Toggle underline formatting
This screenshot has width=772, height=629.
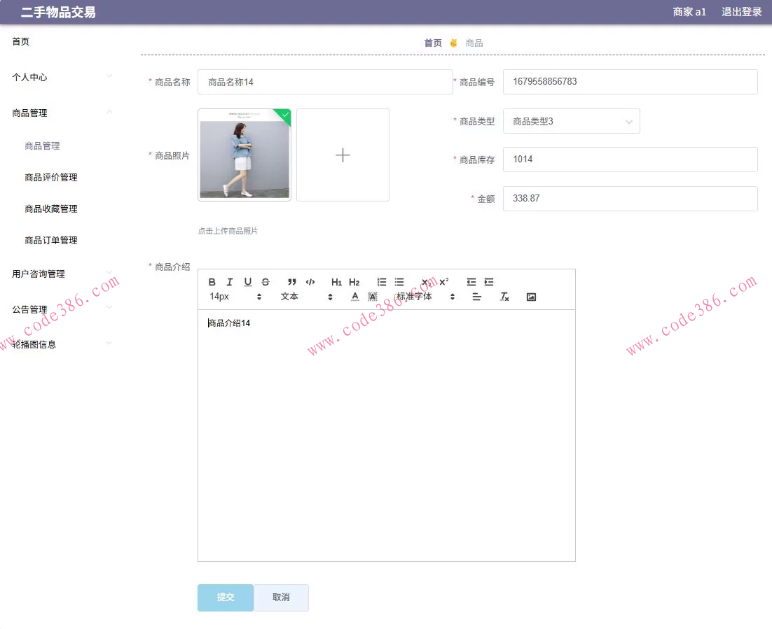click(x=247, y=282)
